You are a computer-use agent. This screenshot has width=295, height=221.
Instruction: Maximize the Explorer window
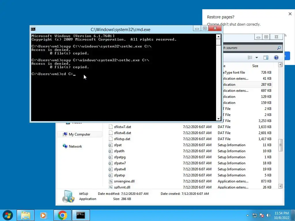click(x=266, y=37)
